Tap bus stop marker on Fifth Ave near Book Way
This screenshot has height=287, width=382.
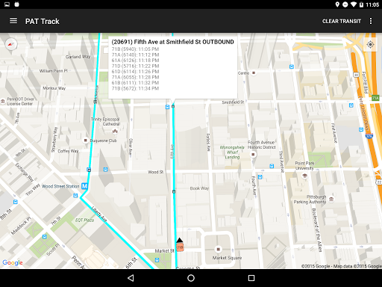174,191
